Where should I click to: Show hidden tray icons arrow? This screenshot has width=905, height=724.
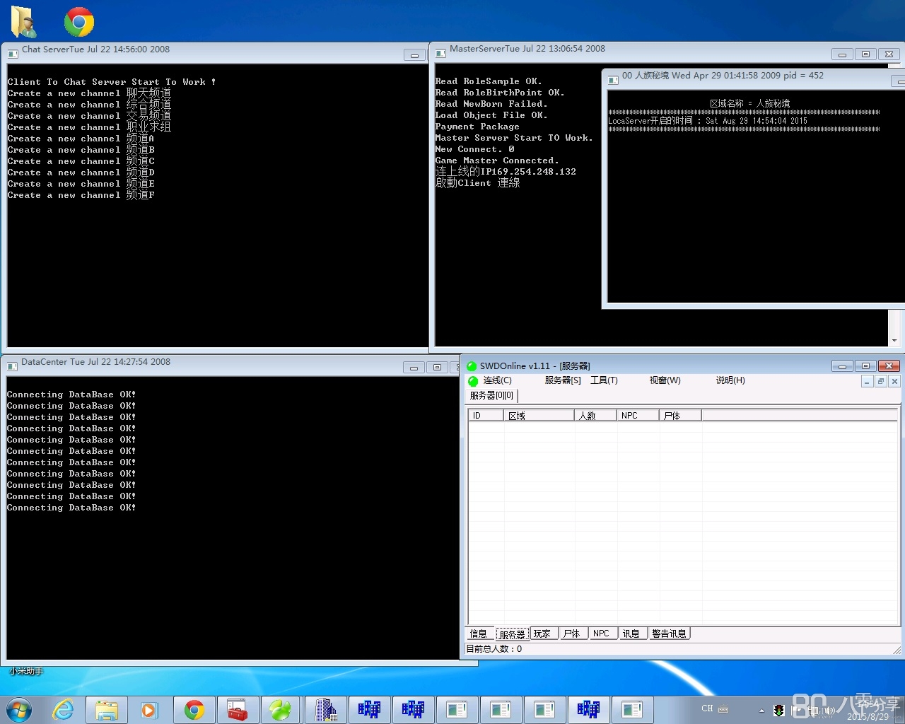pos(761,711)
